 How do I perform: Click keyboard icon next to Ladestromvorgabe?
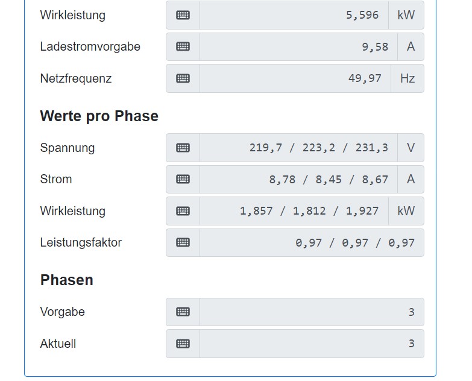183,46
